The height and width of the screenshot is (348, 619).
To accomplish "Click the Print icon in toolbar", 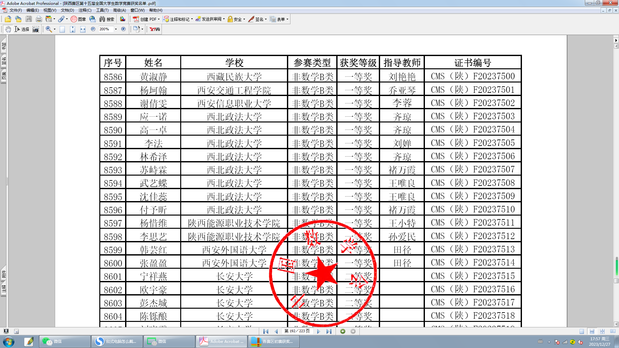I will pyautogui.click(x=39, y=19).
